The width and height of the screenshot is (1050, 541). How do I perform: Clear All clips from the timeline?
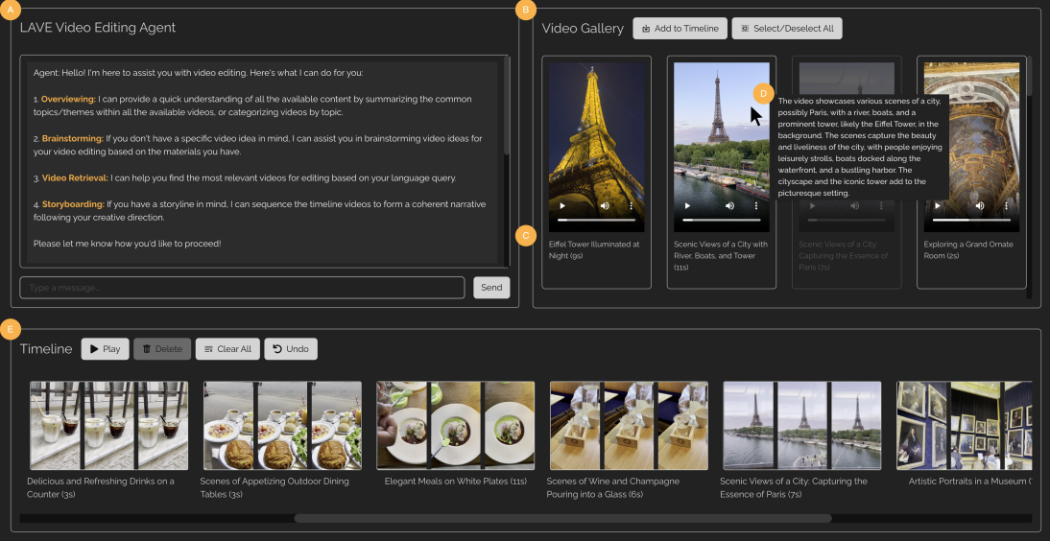coord(227,349)
